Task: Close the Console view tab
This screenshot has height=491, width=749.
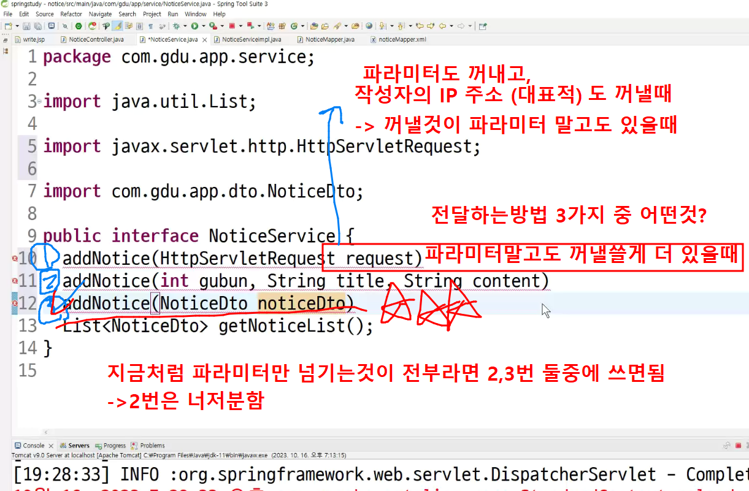Action: [x=51, y=446]
